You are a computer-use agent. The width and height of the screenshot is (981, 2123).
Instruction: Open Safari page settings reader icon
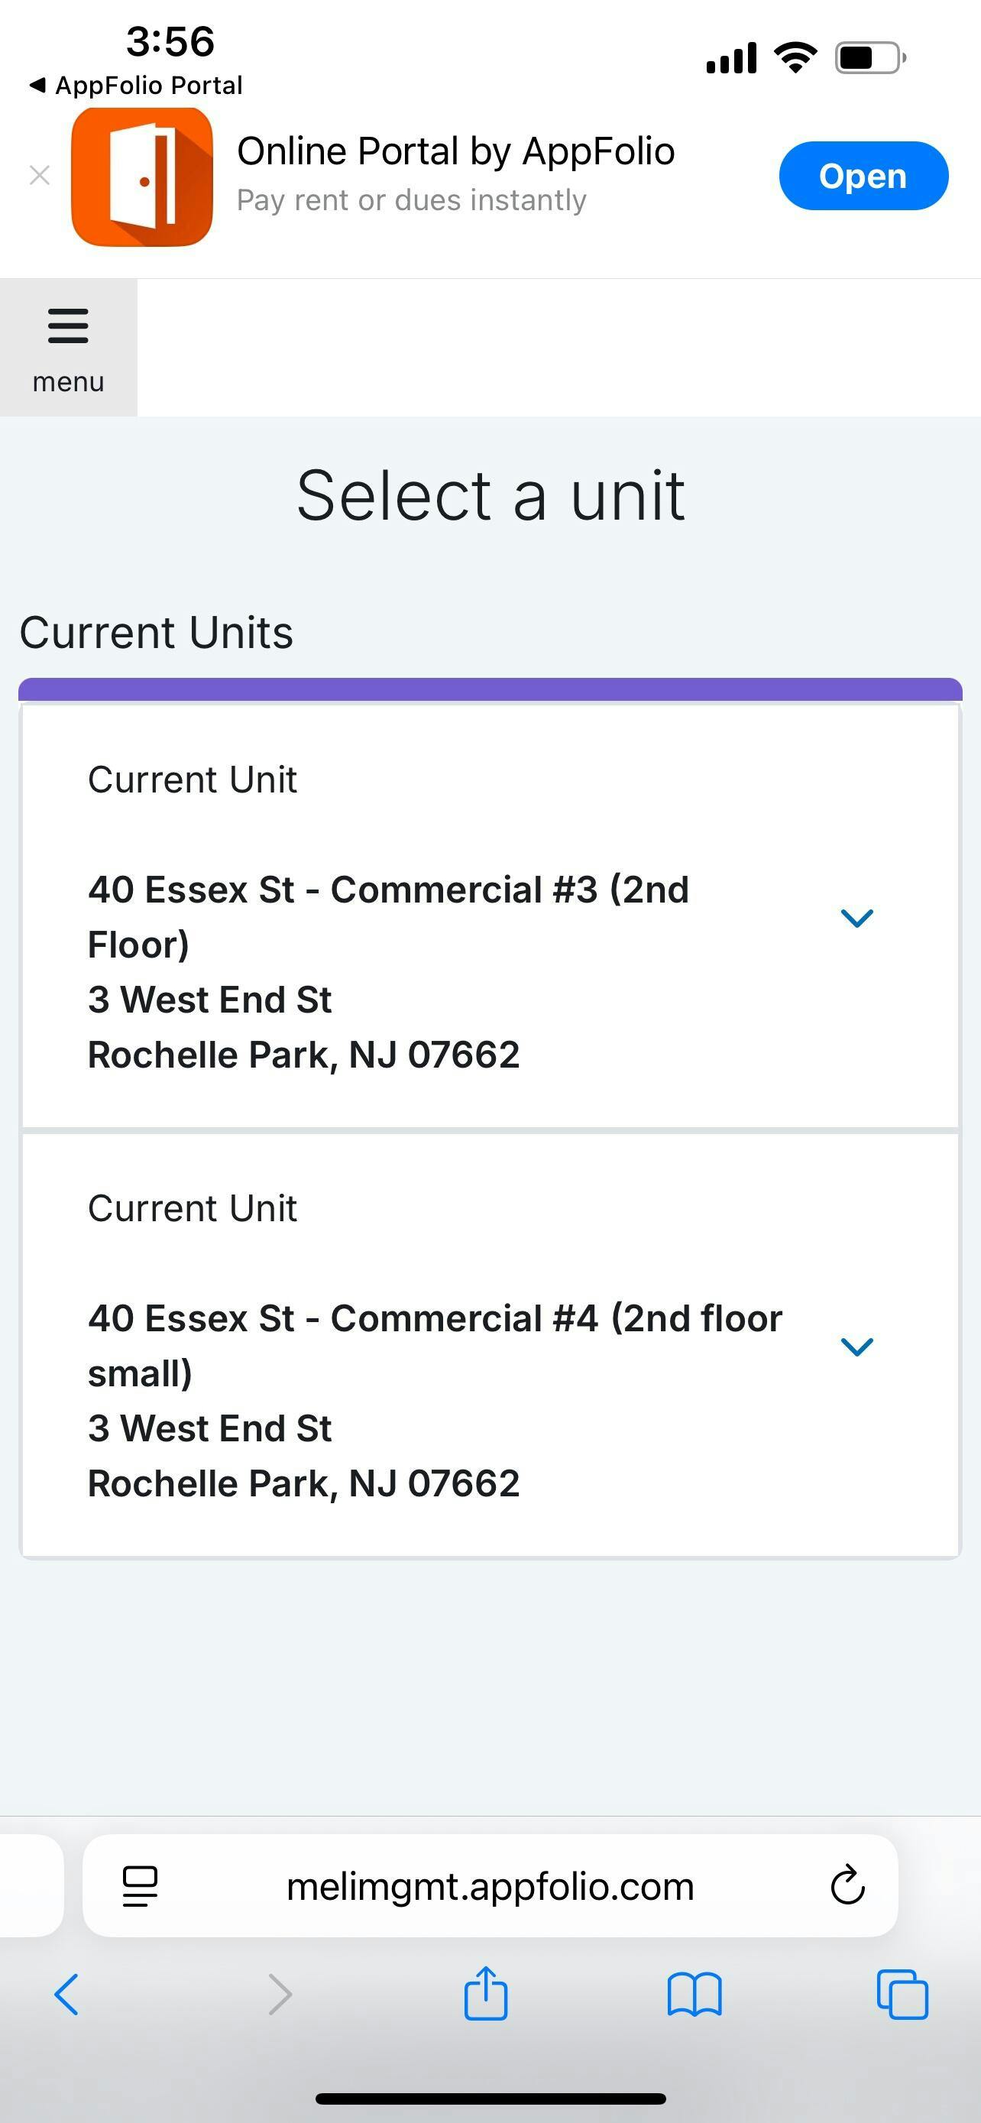coord(140,1885)
